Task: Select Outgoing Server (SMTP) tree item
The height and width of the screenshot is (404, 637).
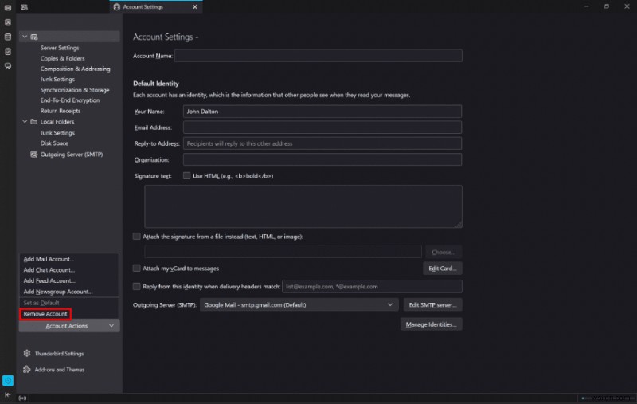Action: (x=72, y=155)
